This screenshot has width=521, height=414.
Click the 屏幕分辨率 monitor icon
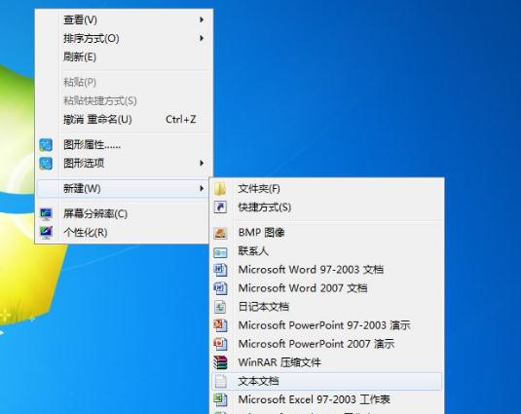[46, 214]
